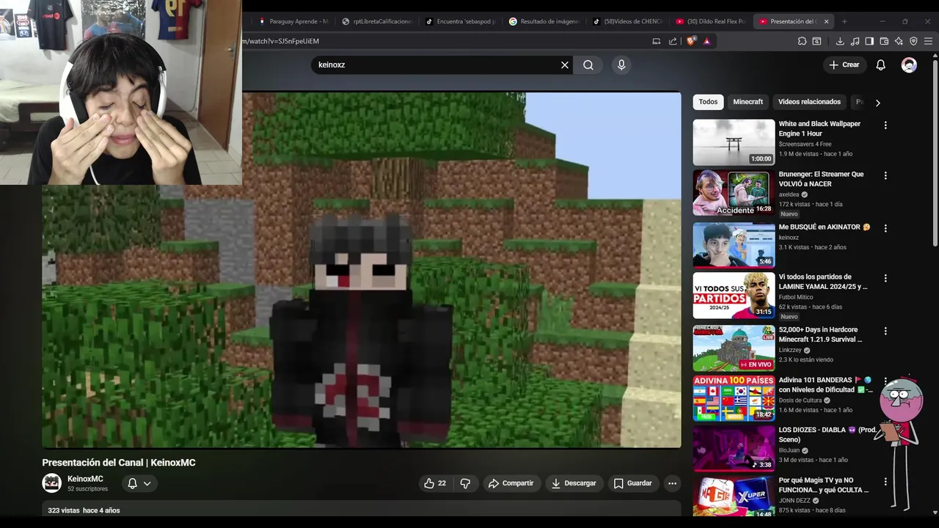Show more filter chips with right arrow
This screenshot has width=939, height=528.
point(877,103)
